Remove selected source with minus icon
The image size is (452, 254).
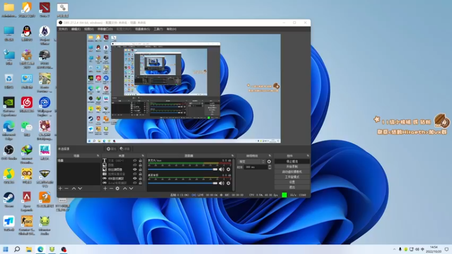pos(111,189)
